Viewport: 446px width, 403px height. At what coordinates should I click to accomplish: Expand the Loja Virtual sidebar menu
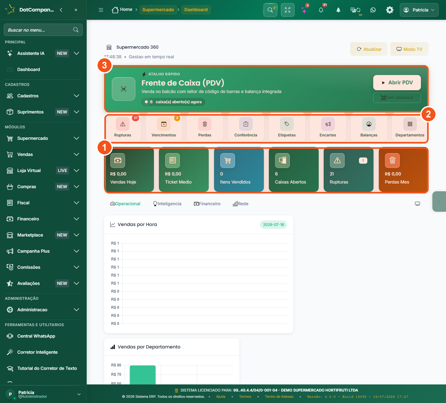coord(43,170)
